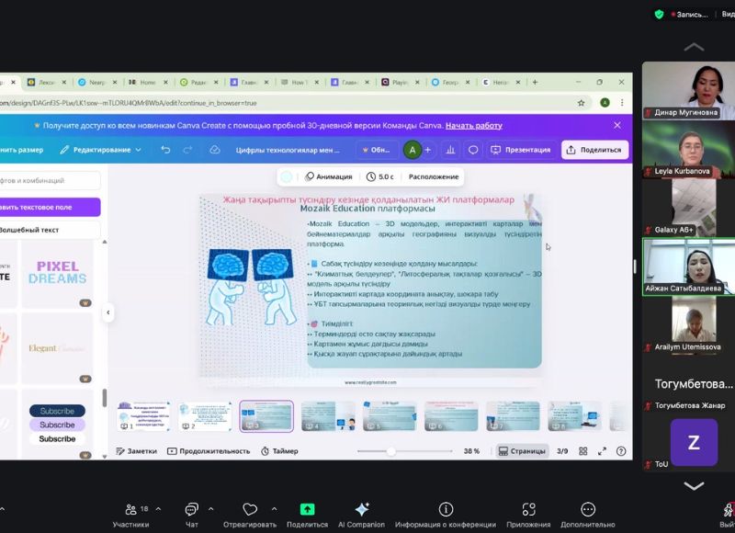Enter fullscreen mode with the arrows icon
The image size is (735, 533).
coord(603,451)
